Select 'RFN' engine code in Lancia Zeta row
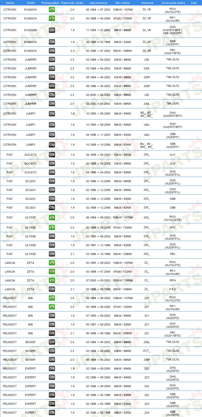Screen dimensions: 202x417 pyautogui.click(x=173, y=280)
